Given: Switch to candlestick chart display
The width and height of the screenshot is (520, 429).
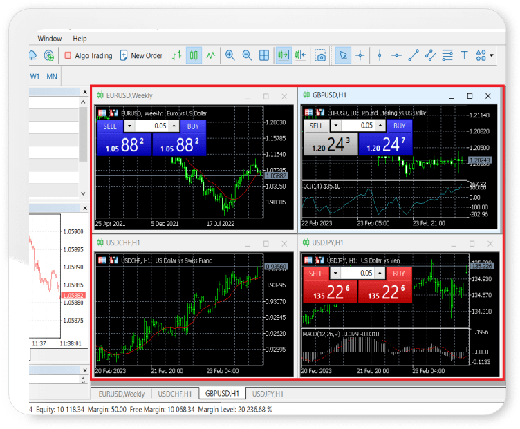Looking at the screenshot, I should [x=194, y=55].
